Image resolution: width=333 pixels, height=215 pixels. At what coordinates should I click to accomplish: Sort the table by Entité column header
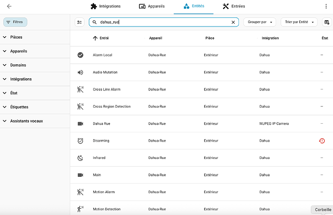[x=103, y=38]
